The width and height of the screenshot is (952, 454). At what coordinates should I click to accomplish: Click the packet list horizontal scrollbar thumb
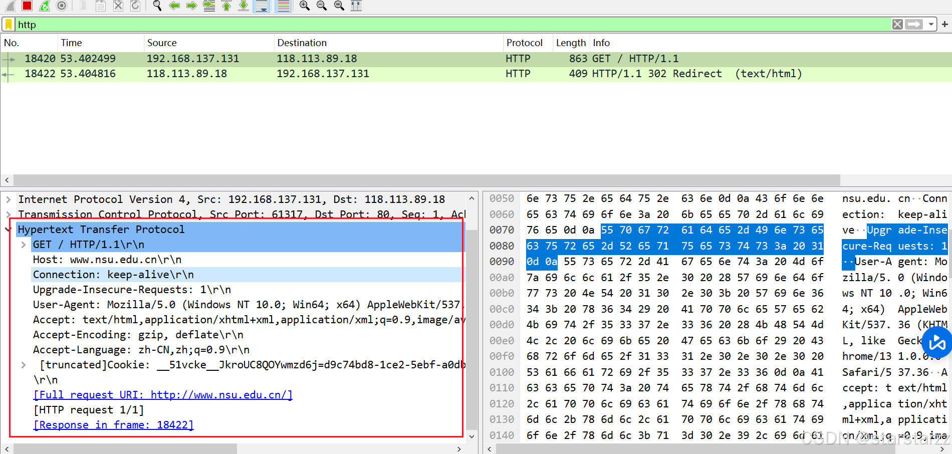426,180
